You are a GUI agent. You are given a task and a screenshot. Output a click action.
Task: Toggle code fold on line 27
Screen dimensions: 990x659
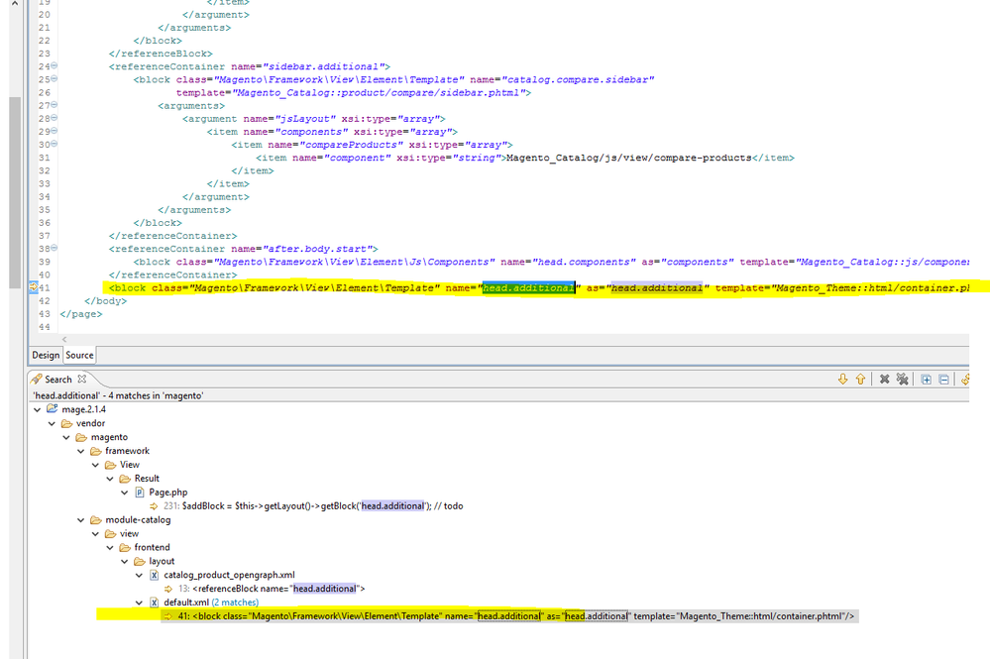[54, 105]
